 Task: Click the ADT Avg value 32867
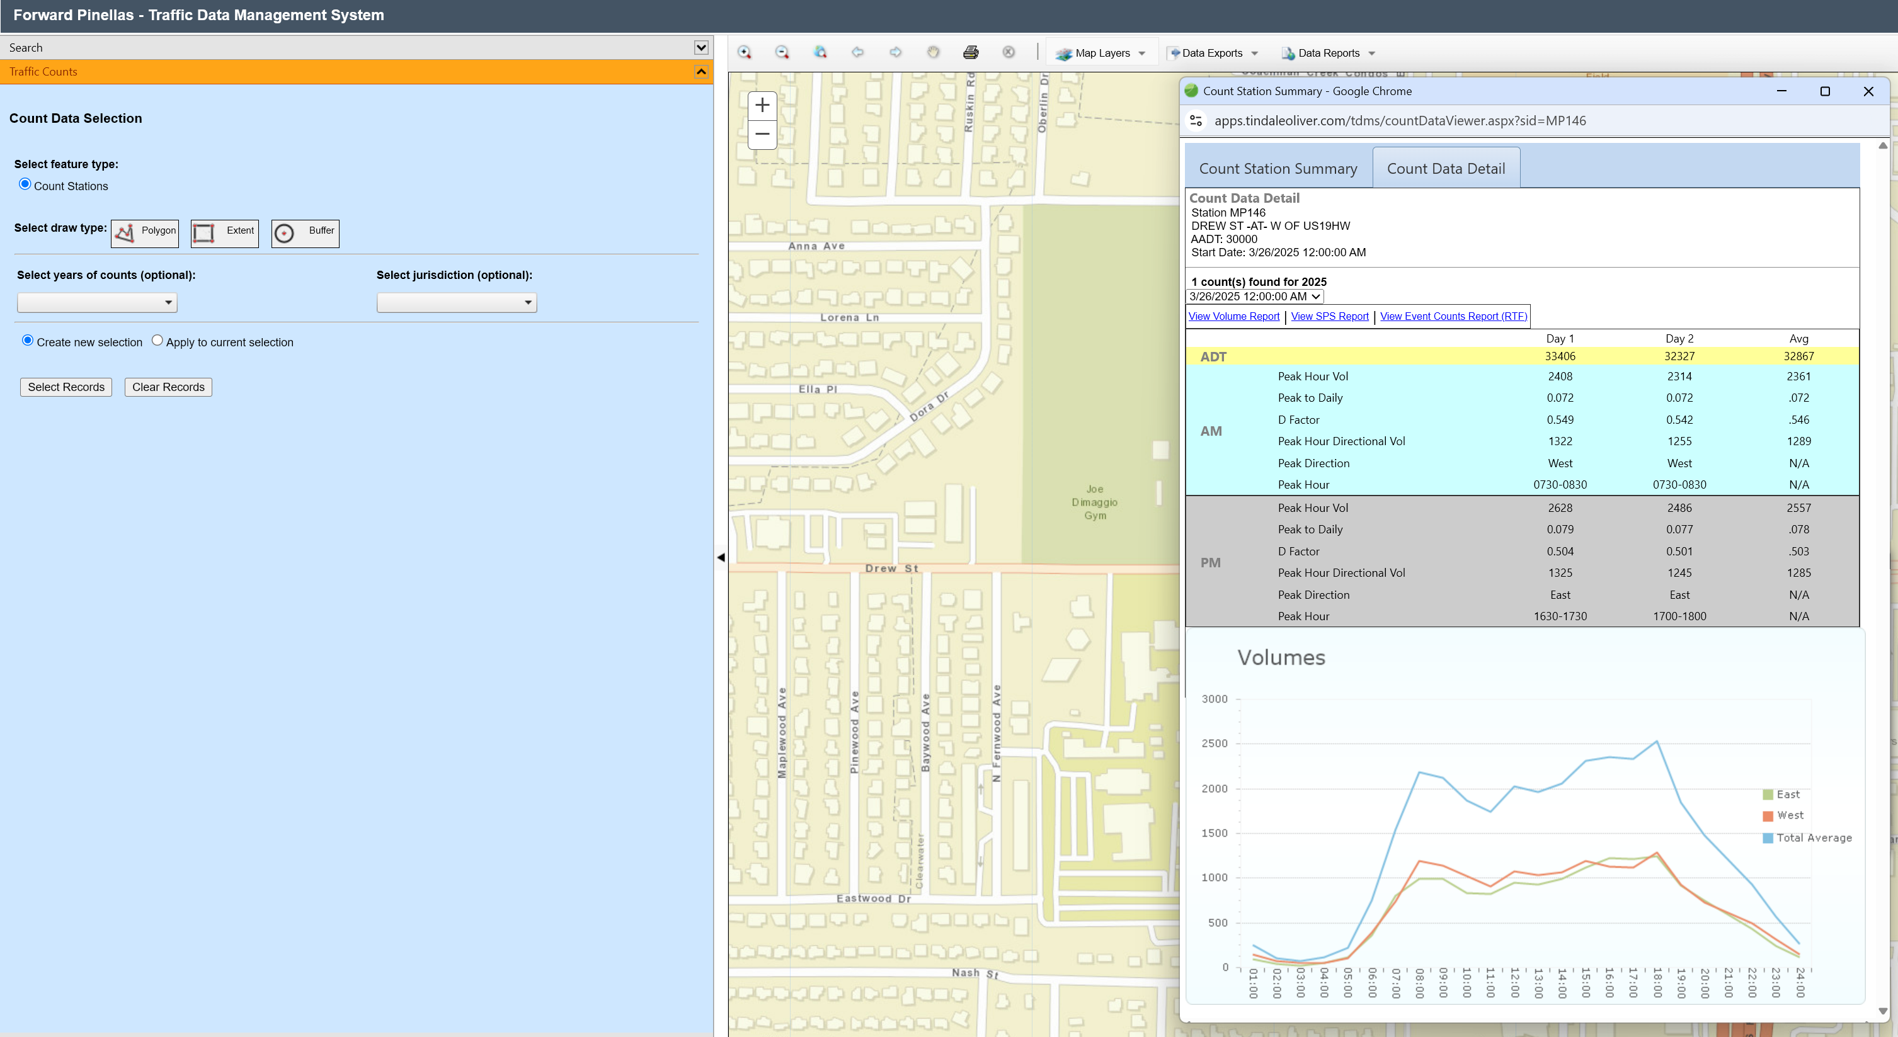click(x=1798, y=356)
